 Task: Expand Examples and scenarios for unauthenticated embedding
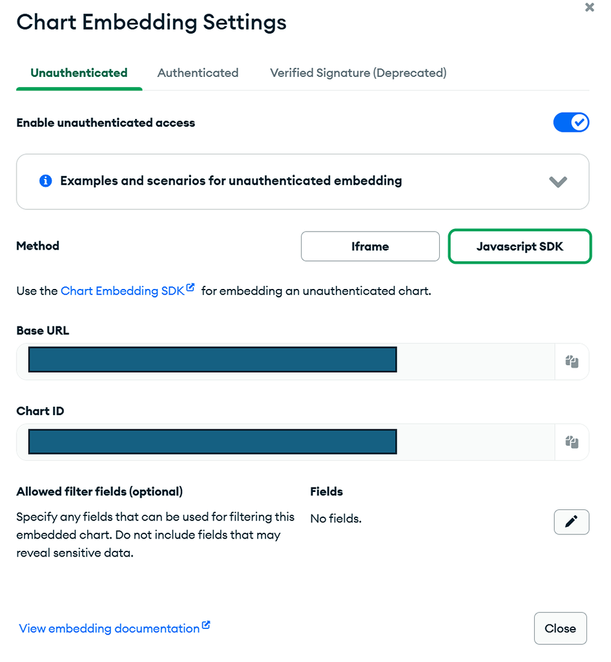302,181
